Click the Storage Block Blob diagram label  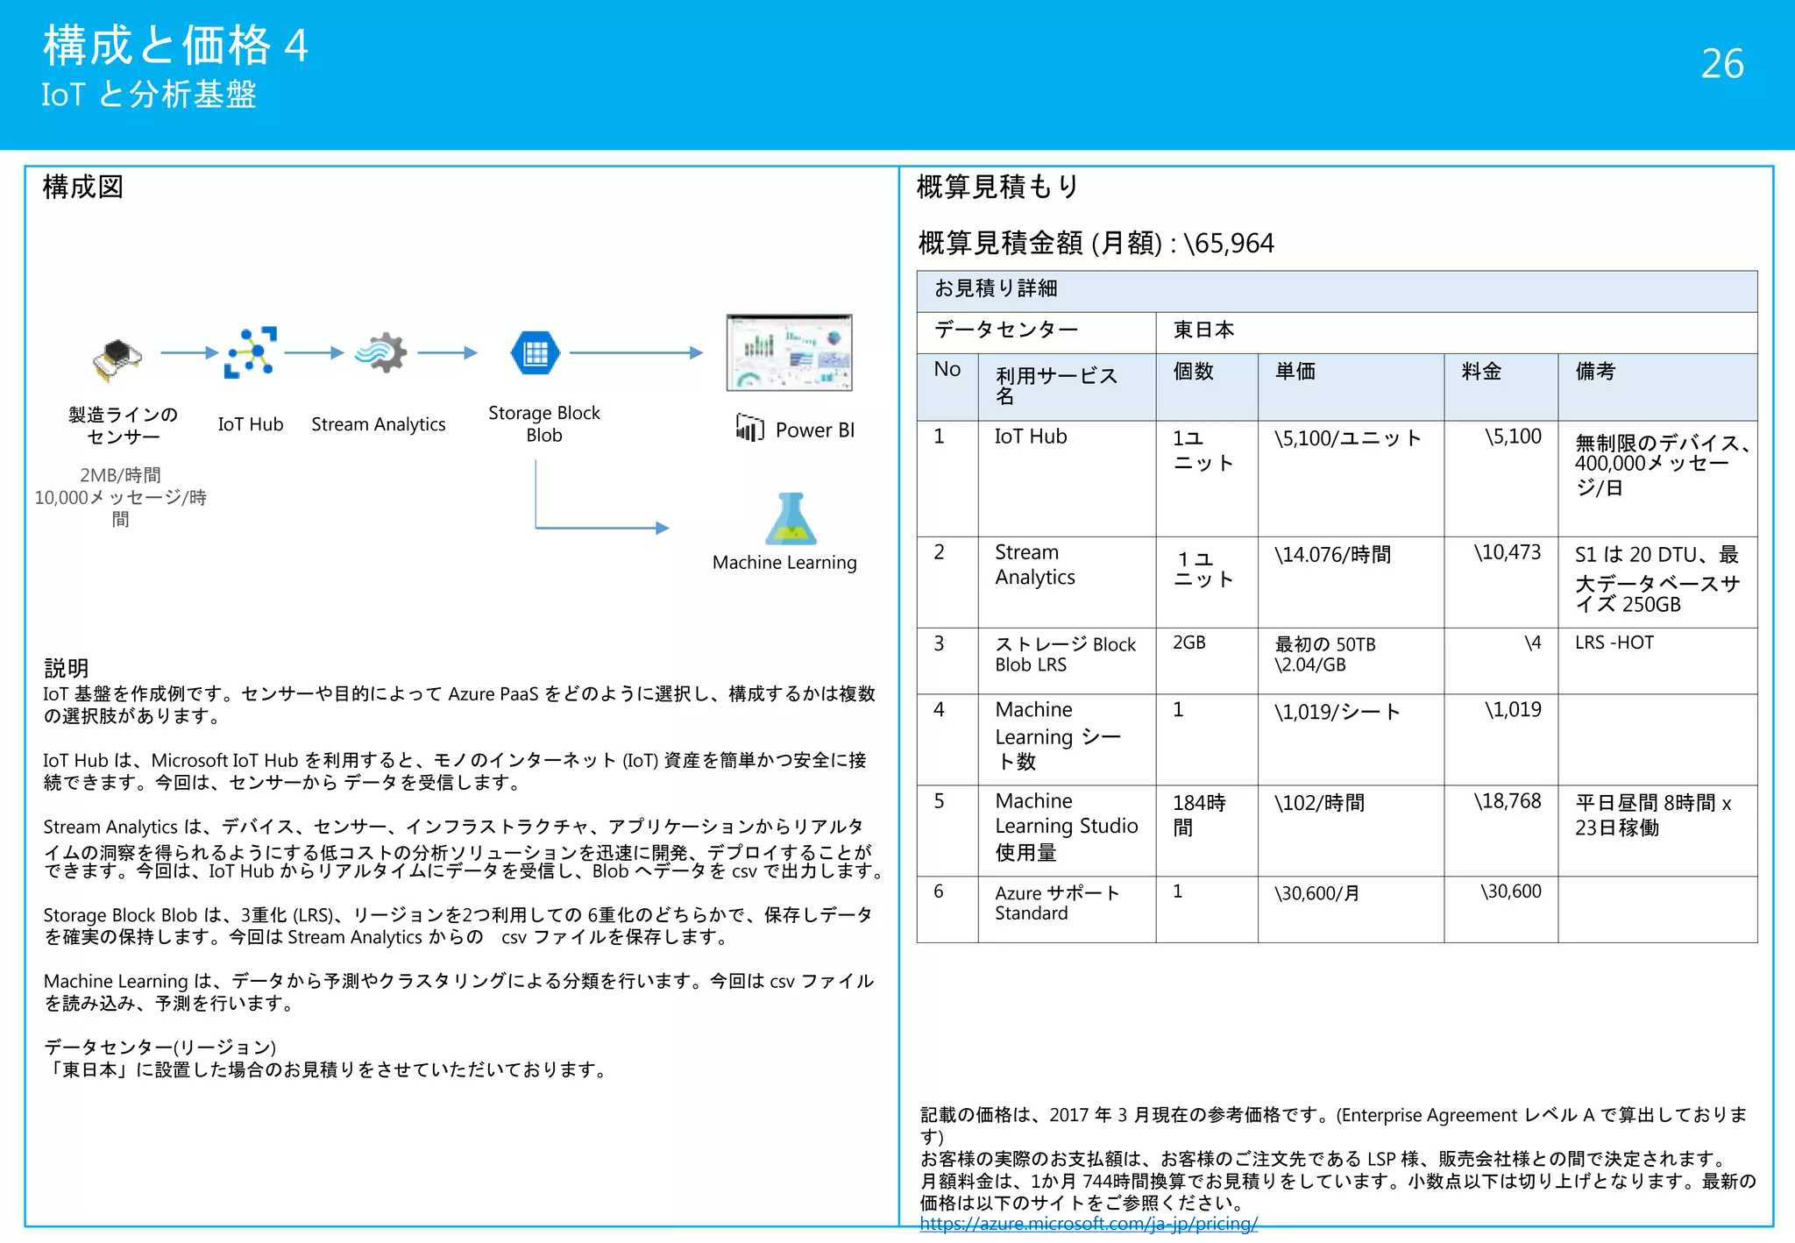[544, 423]
